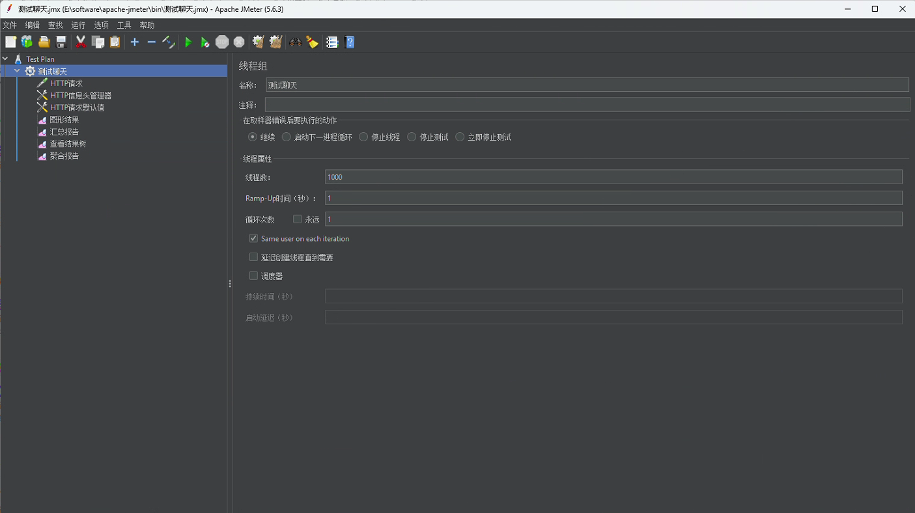
Task: Open the 运行 menu
Action: click(78, 25)
